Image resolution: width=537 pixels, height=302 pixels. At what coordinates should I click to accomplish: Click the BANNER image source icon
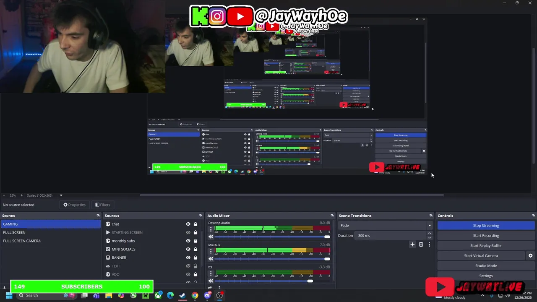coord(108,258)
